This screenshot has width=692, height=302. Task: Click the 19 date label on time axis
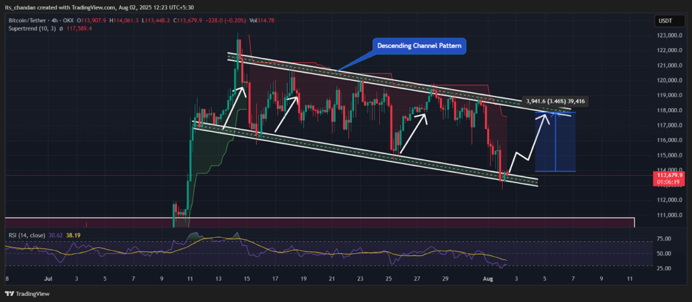[x=303, y=279]
